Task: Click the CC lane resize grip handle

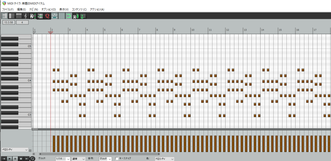Action: coord(35,129)
